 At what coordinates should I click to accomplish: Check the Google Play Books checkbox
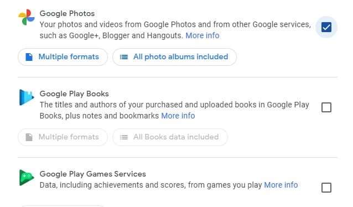point(326,107)
